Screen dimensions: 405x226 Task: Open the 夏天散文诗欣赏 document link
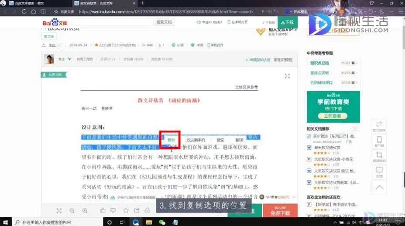pyautogui.click(x=327, y=148)
